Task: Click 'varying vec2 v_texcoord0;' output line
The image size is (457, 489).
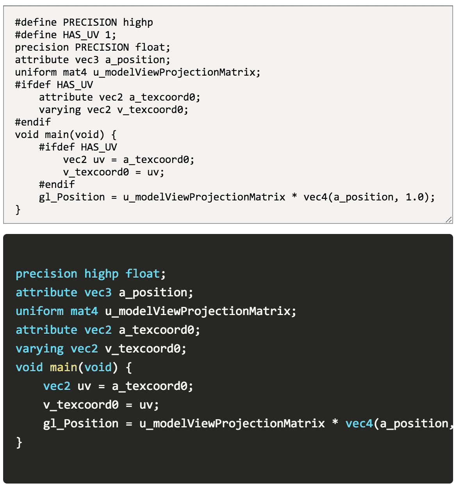Action: coord(101,349)
